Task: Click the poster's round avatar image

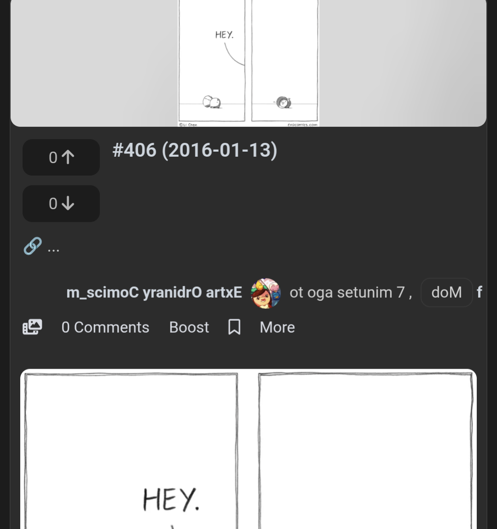Action: coord(266,293)
